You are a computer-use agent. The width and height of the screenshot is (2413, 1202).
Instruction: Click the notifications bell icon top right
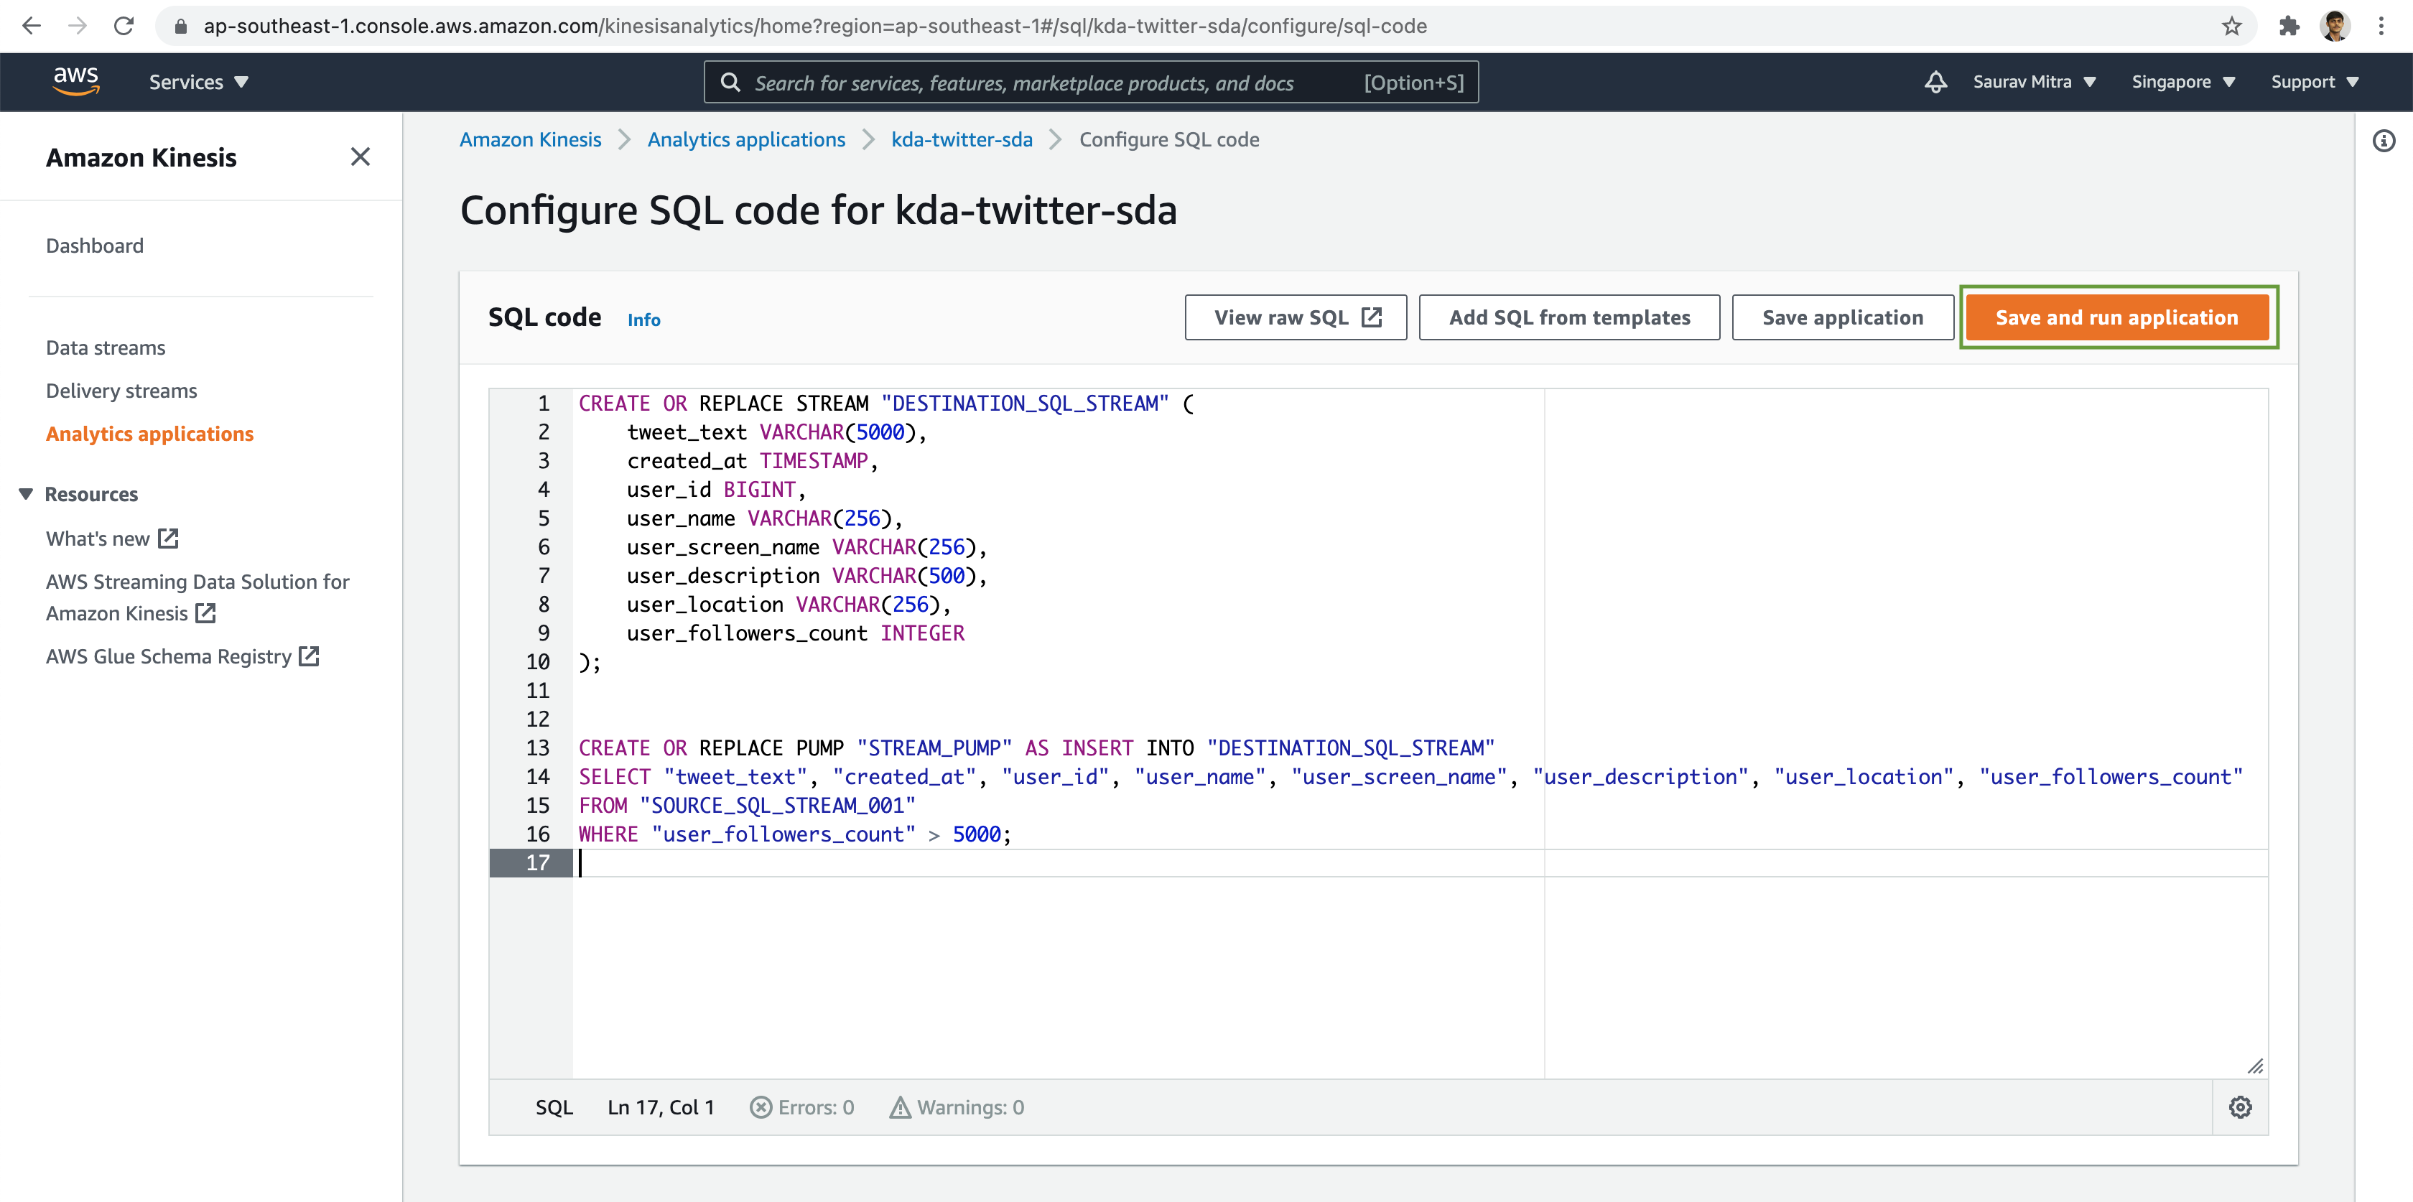1935,82
